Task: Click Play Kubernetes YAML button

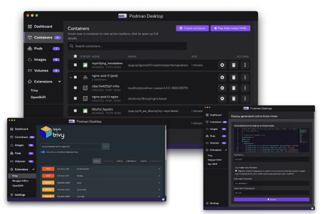Action: pos(230,28)
